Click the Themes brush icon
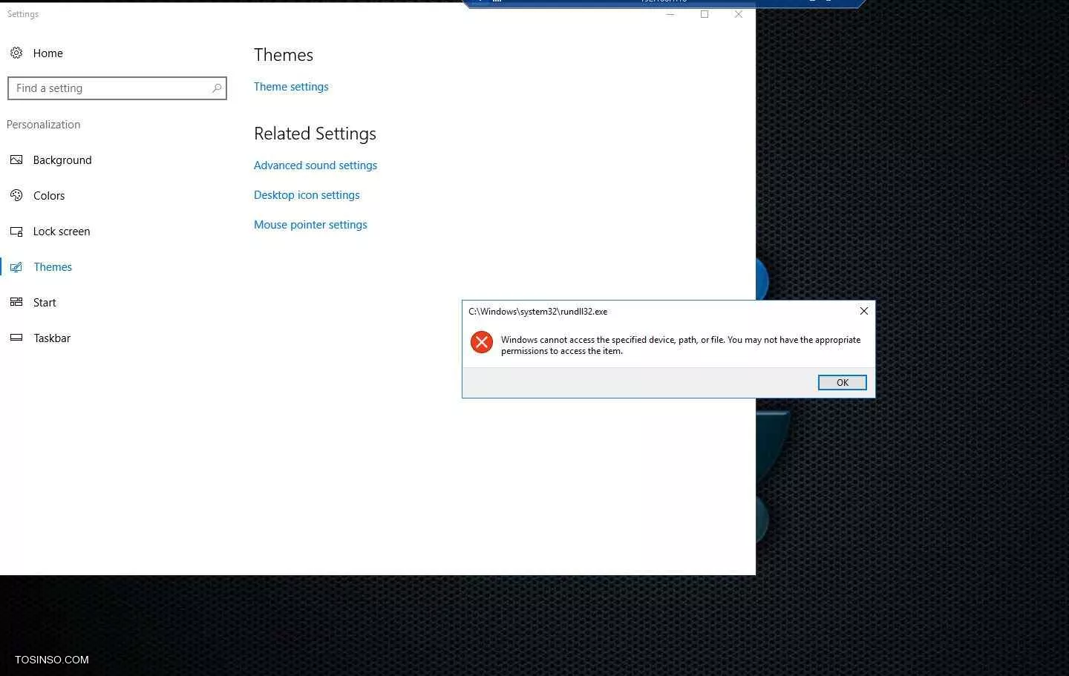This screenshot has width=1069, height=676. tap(16, 267)
